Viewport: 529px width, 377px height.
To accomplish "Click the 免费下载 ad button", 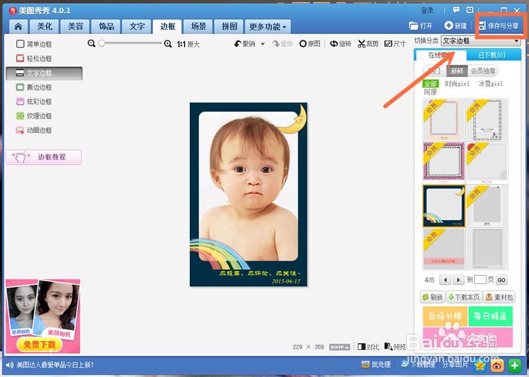I will click(40, 345).
